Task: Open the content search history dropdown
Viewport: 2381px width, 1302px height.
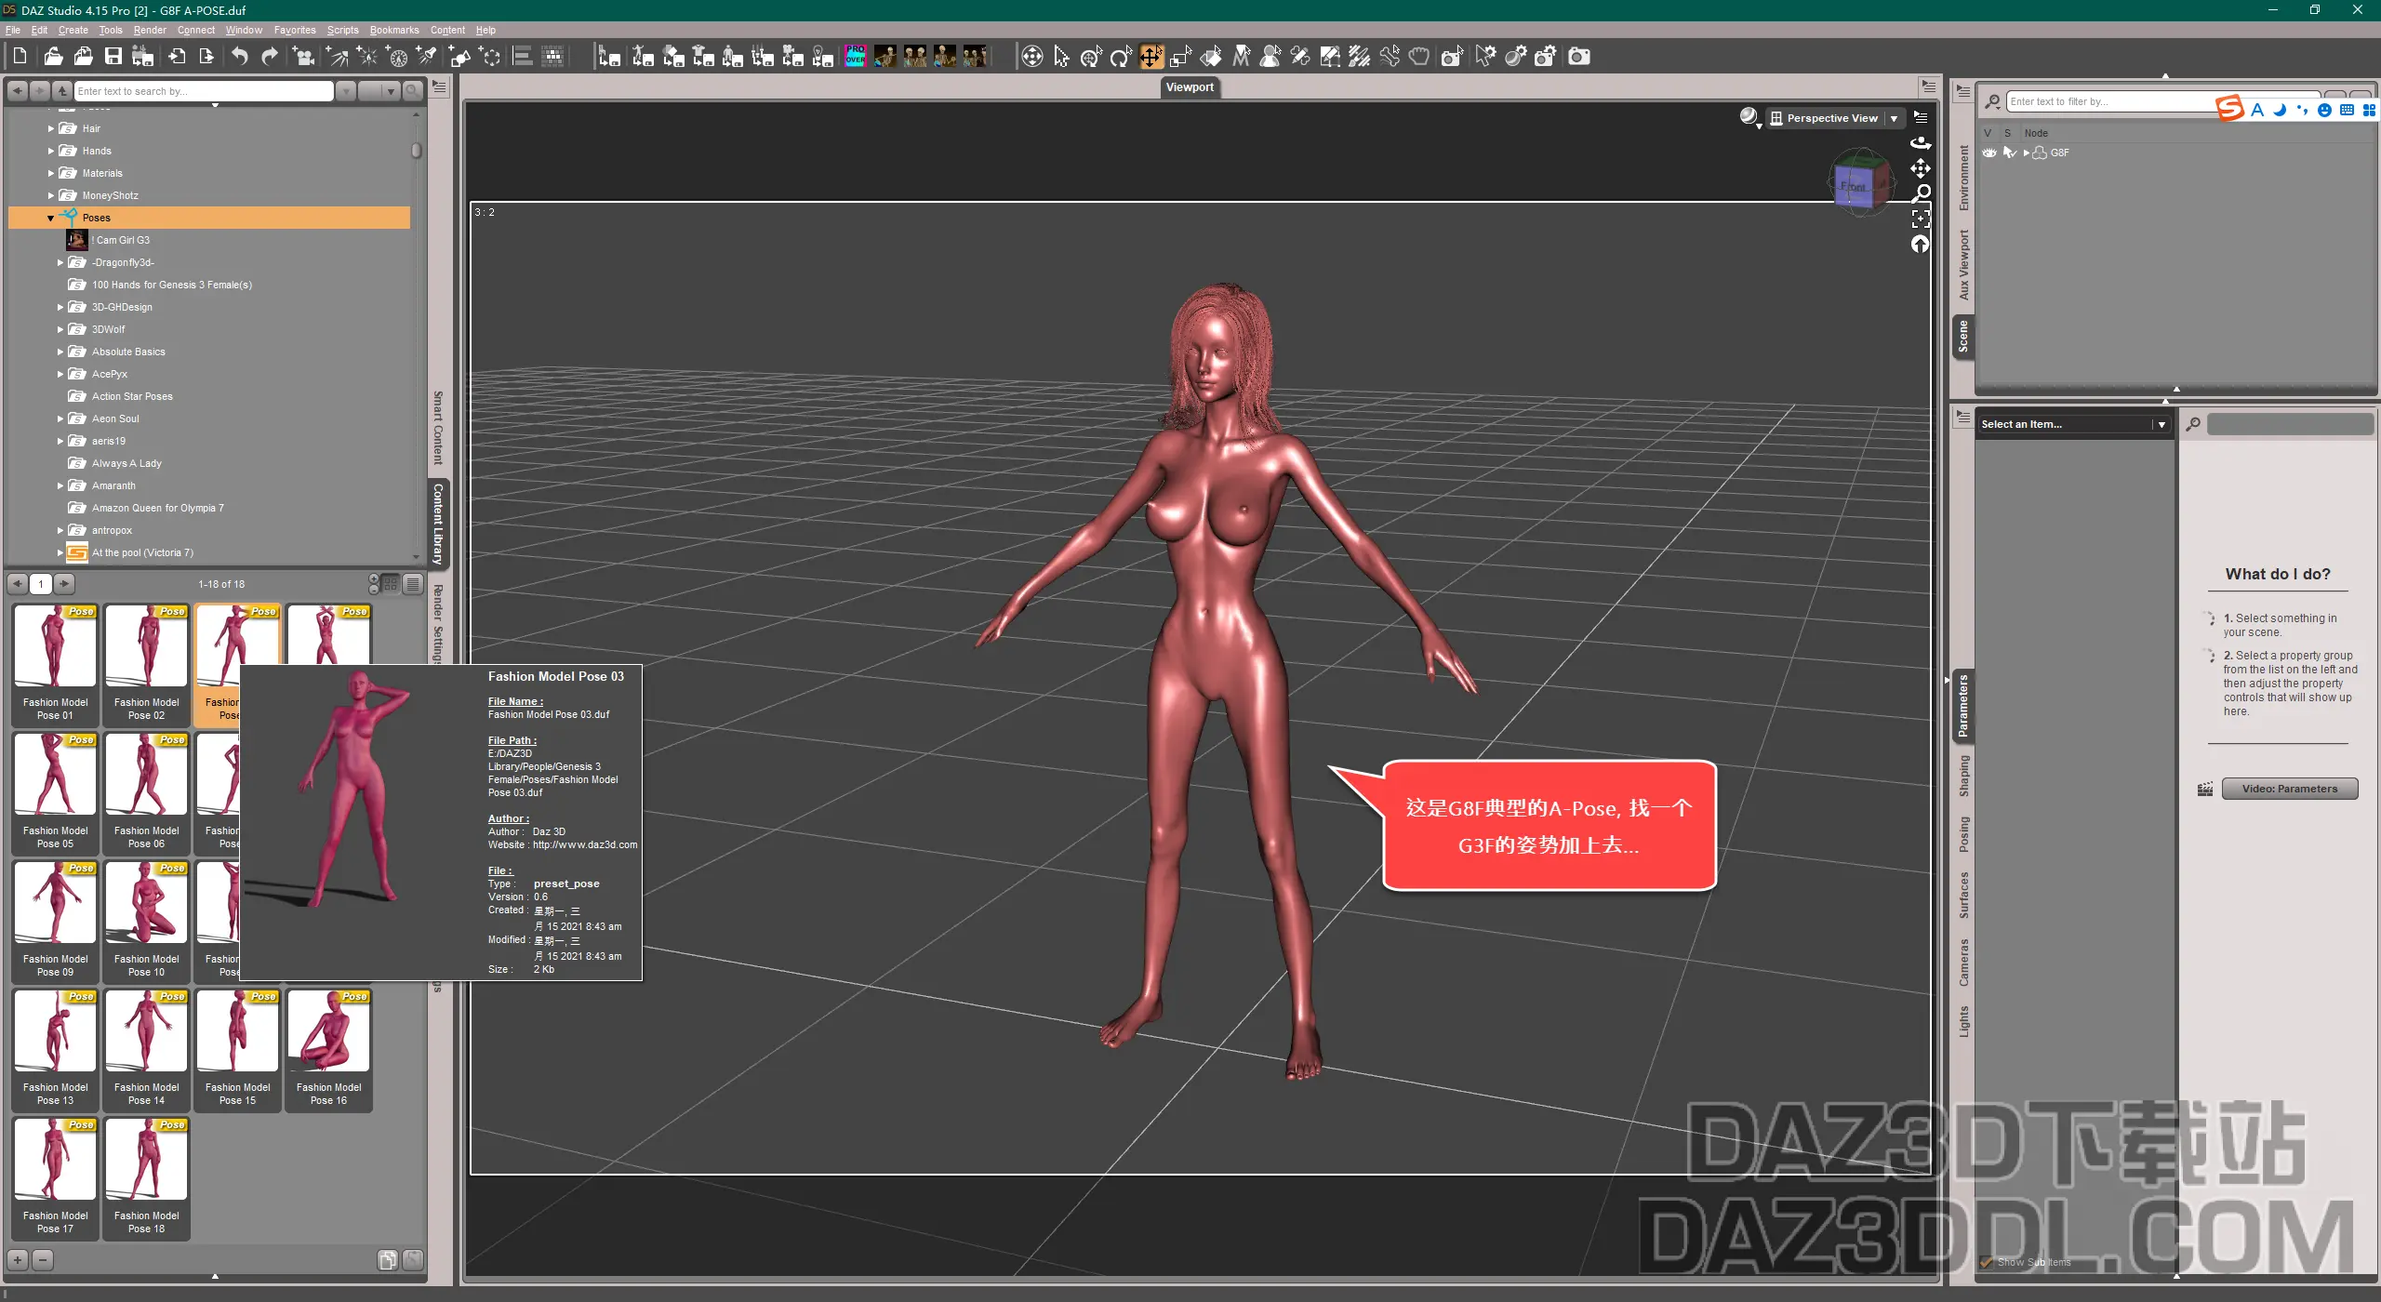Action: (x=345, y=91)
